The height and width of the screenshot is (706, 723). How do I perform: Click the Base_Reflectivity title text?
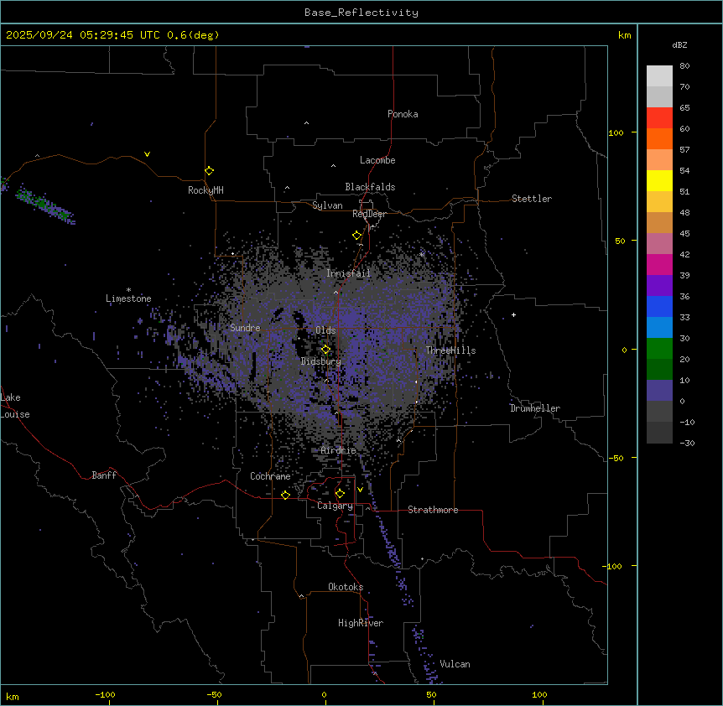click(361, 13)
